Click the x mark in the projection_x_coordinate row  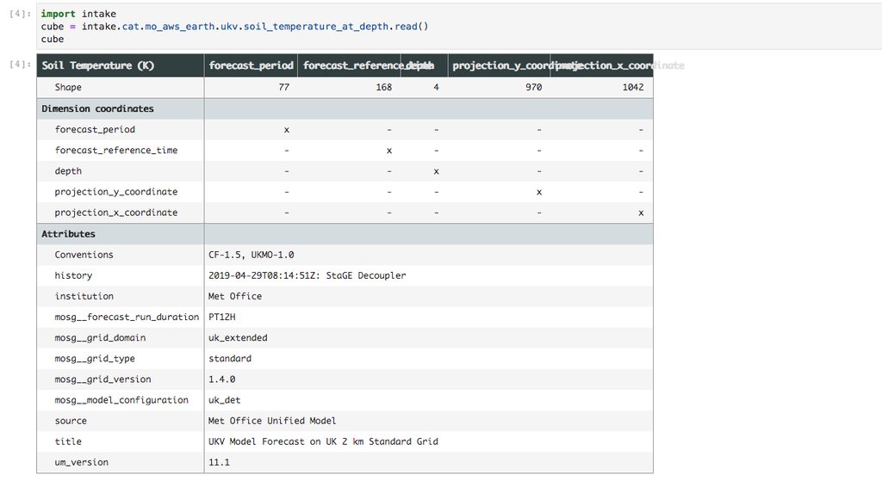(640, 213)
